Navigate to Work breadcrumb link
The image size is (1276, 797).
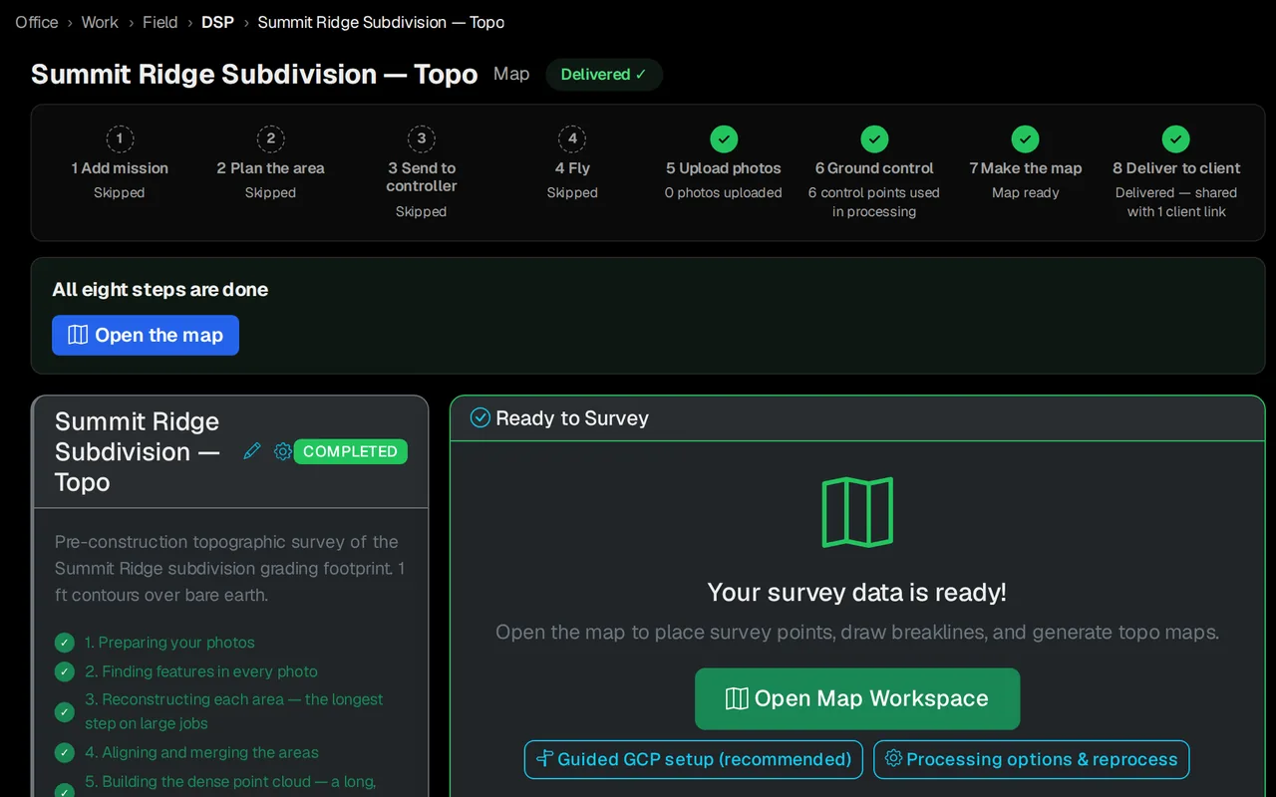pyautogui.click(x=100, y=22)
